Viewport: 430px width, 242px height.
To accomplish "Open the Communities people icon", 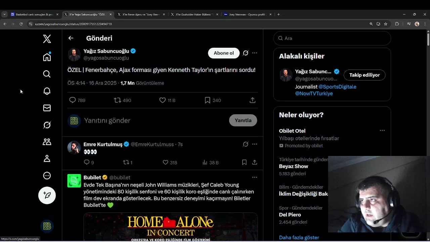I will [x=47, y=142].
